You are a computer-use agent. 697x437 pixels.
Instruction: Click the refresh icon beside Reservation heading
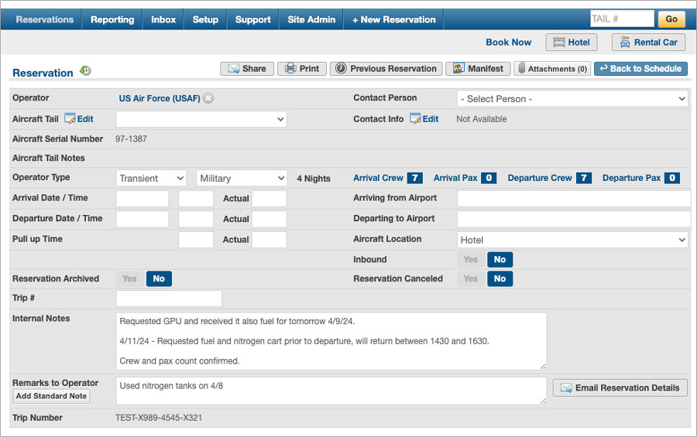85,71
